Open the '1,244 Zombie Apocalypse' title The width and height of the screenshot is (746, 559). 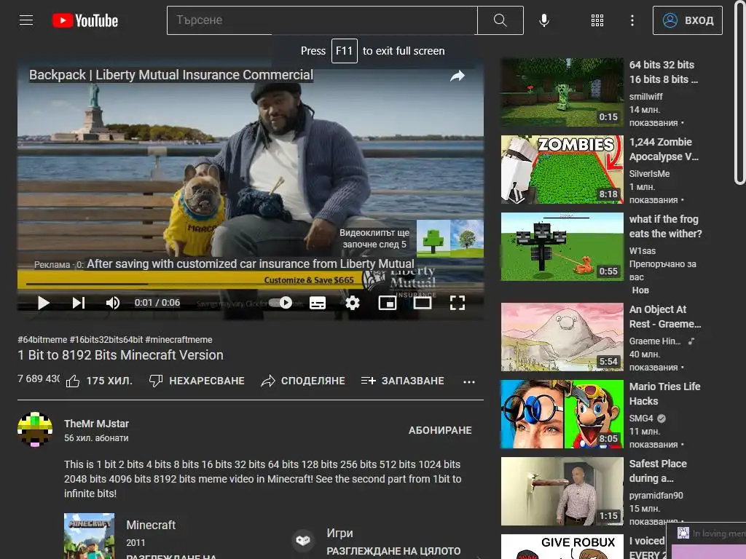663,149
